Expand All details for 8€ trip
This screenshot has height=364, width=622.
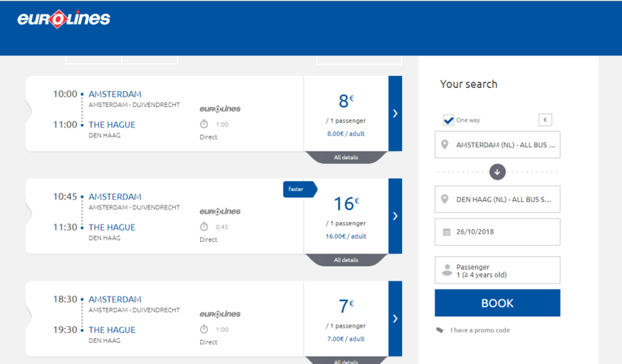pyautogui.click(x=346, y=158)
